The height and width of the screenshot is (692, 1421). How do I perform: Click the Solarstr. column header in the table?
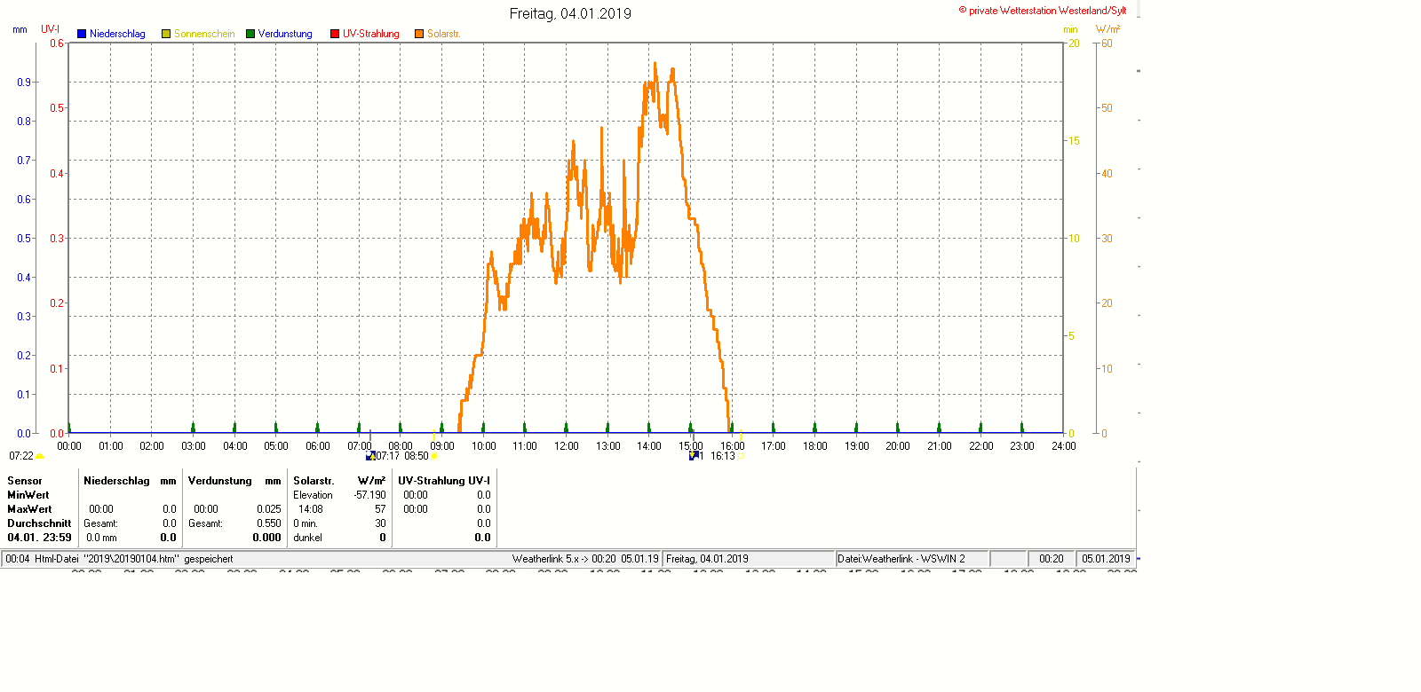click(314, 481)
